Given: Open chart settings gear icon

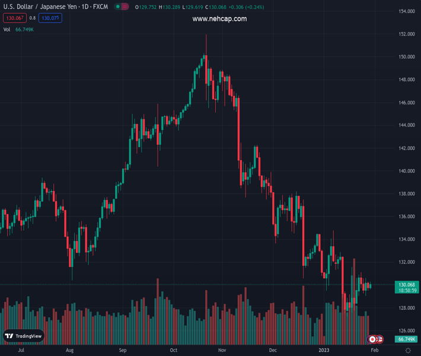Looking at the screenshot, I should (408, 351).
